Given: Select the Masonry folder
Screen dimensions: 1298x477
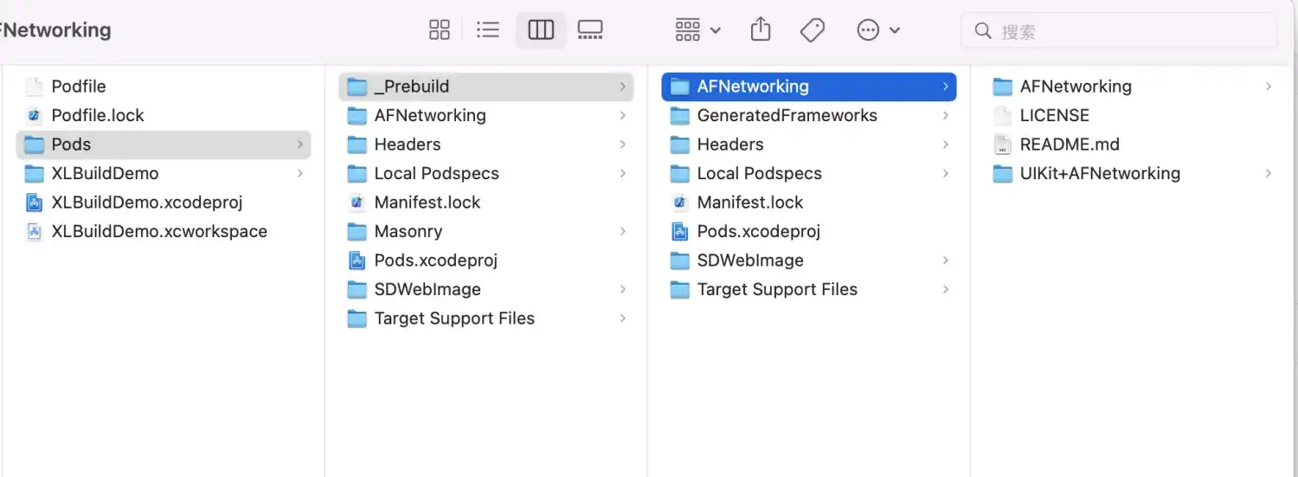Looking at the screenshot, I should (x=408, y=231).
